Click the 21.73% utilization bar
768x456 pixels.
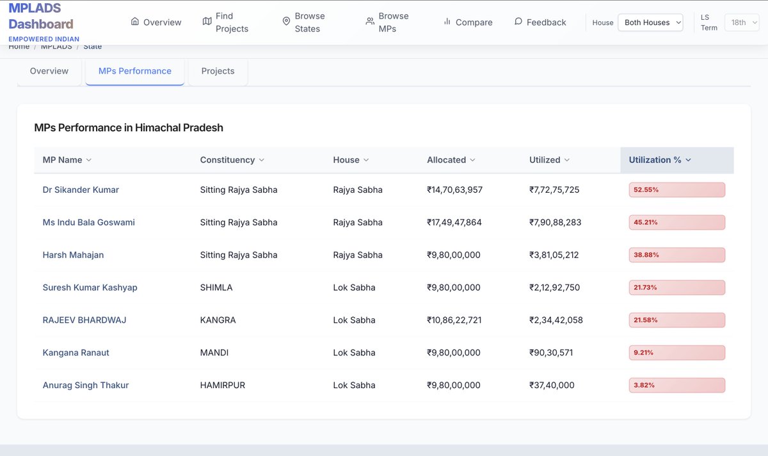click(x=677, y=288)
